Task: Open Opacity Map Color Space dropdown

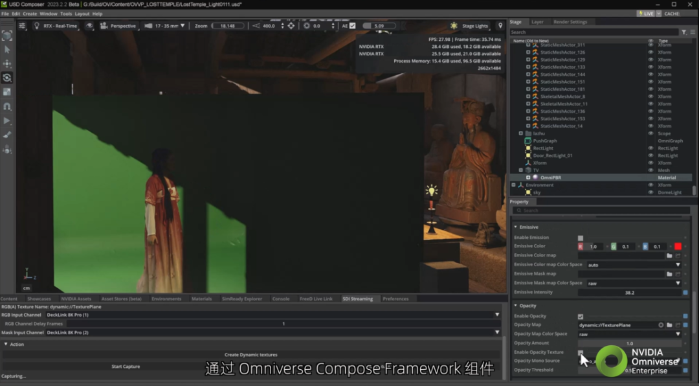Action: pyautogui.click(x=630, y=334)
